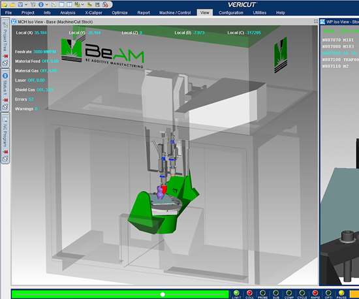Viewport: 359px width, 299px height.
Task: Click the OPTI status light
Action: click(x=328, y=293)
